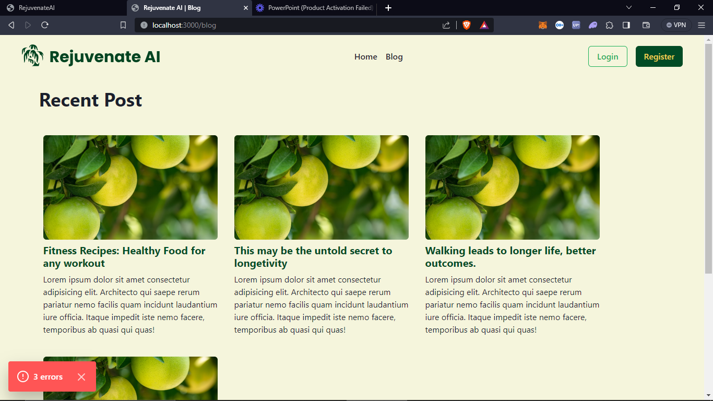The height and width of the screenshot is (401, 713).
Task: Open 'Fitness Recipes: Healthy Food for any workout'
Action: click(x=124, y=257)
